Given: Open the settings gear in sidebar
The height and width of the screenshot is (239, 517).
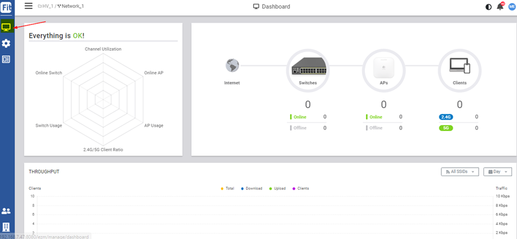Looking at the screenshot, I should click(6, 43).
